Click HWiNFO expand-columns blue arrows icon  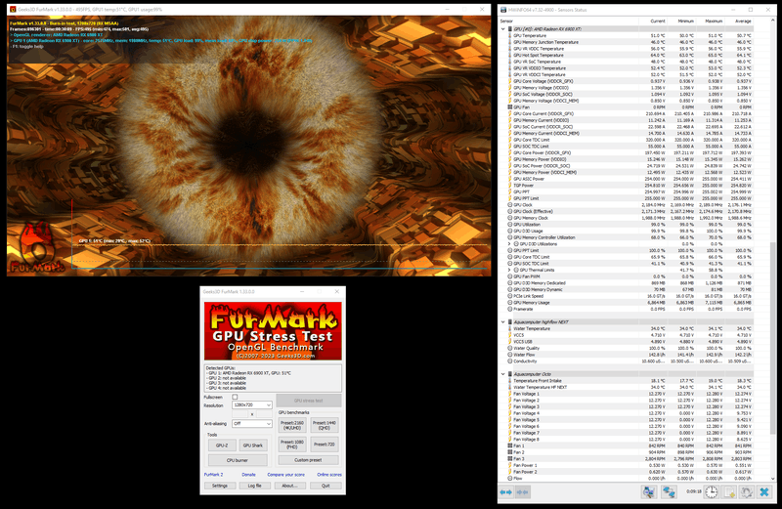click(x=505, y=492)
